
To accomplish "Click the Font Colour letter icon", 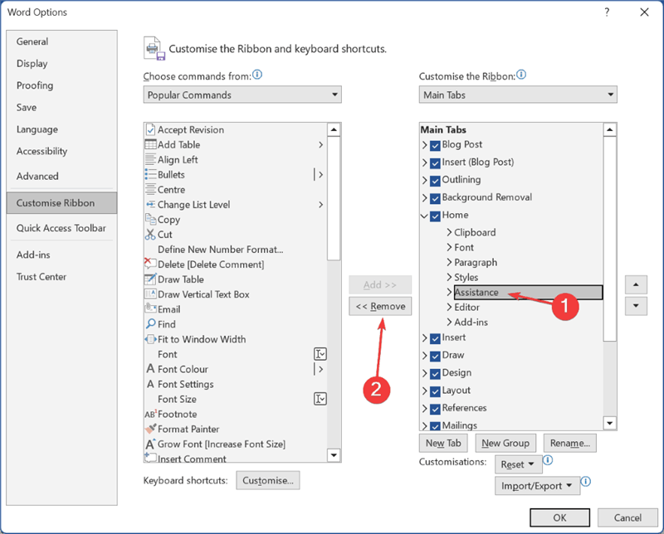I will (x=150, y=369).
